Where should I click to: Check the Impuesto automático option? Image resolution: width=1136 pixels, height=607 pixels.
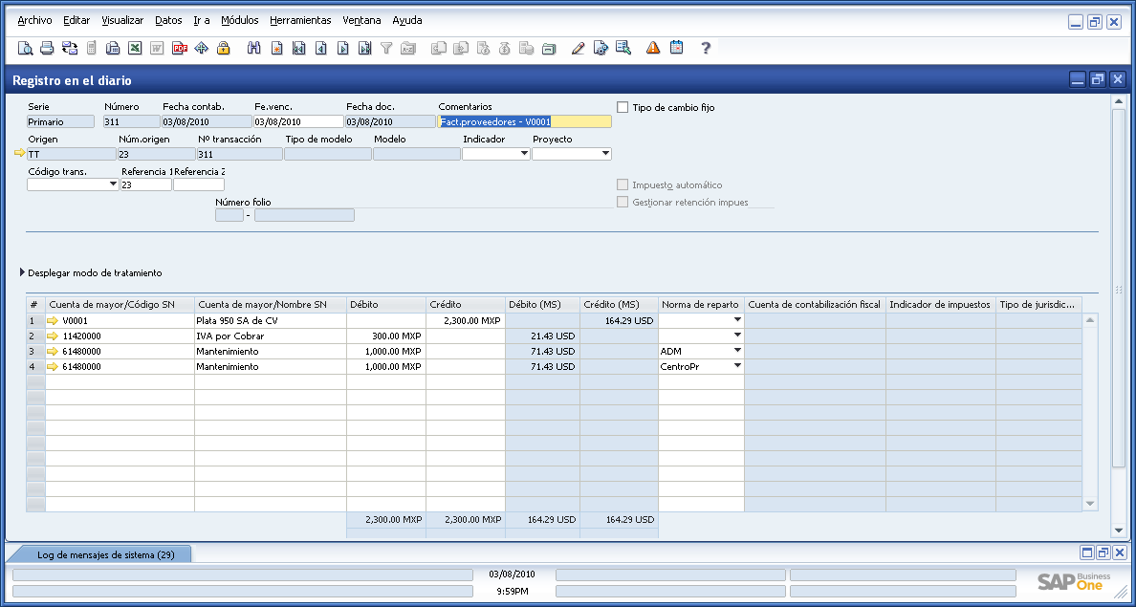click(x=623, y=184)
